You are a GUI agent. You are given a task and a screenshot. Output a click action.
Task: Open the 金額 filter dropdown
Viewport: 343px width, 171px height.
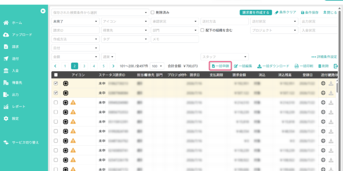pyautogui.click(x=75, y=57)
